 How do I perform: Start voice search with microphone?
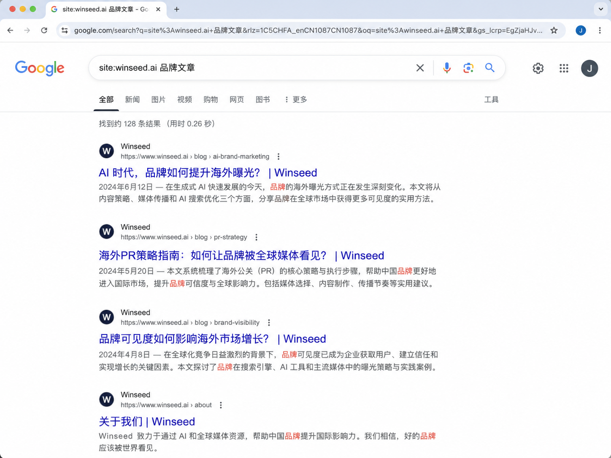point(447,68)
